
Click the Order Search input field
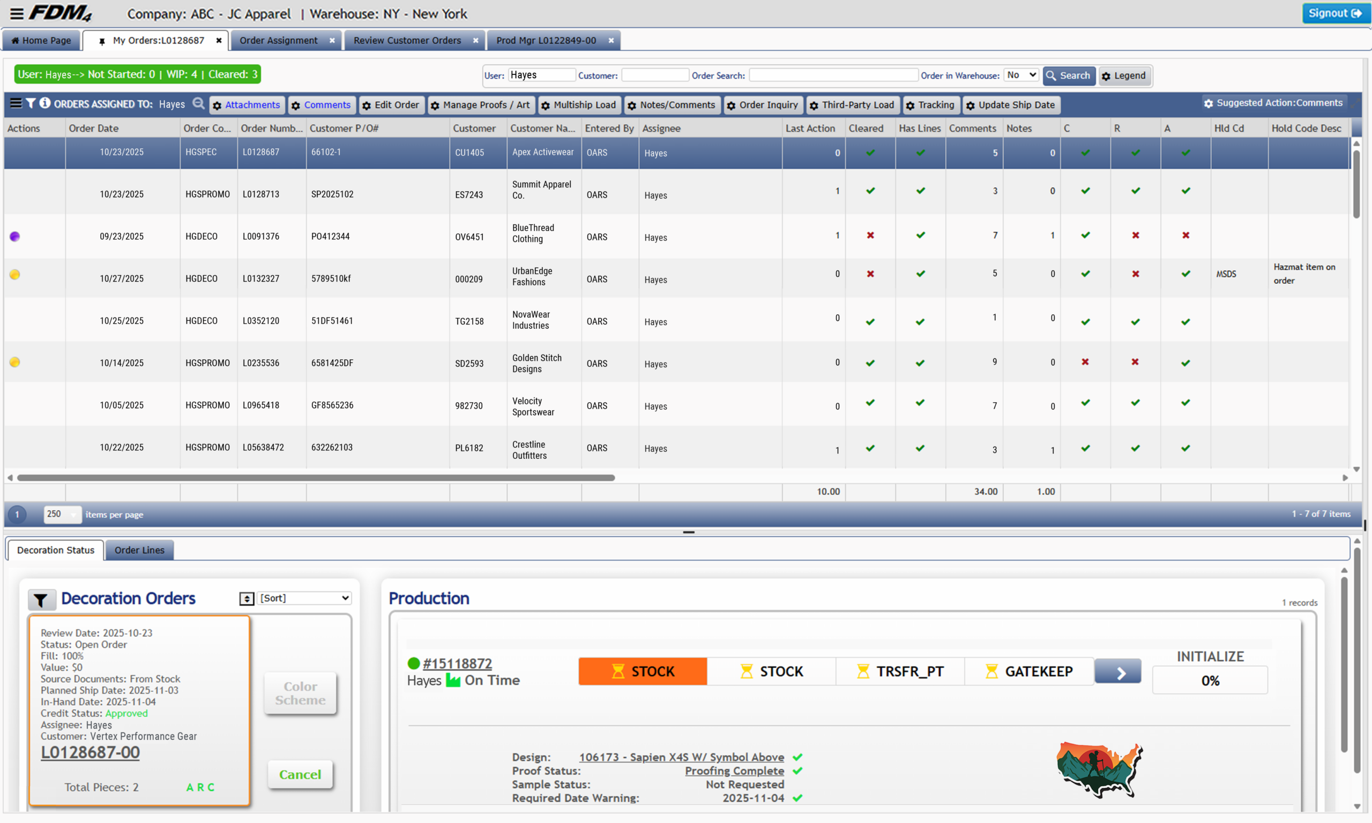click(x=832, y=75)
